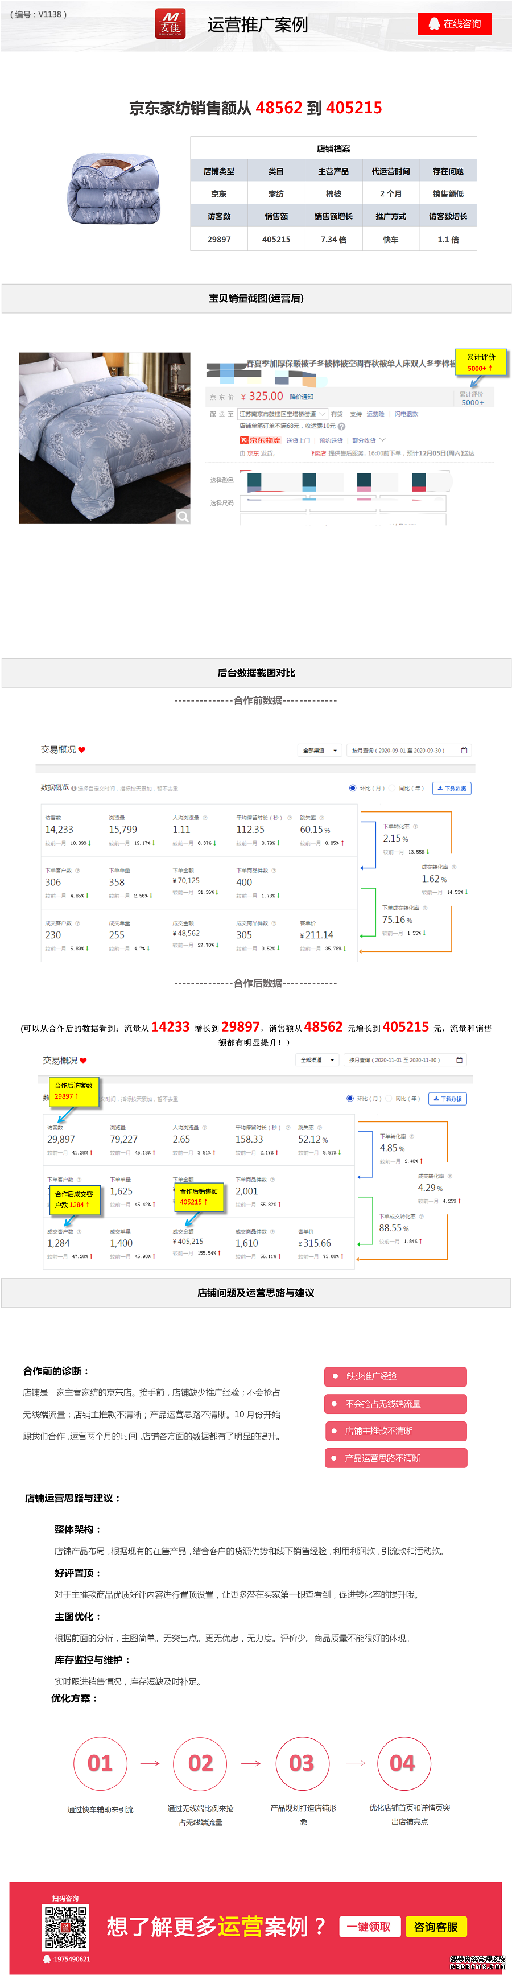Select 环比(月) radio in the September panel
The width and height of the screenshot is (512, 1975).
pyautogui.click(x=353, y=788)
